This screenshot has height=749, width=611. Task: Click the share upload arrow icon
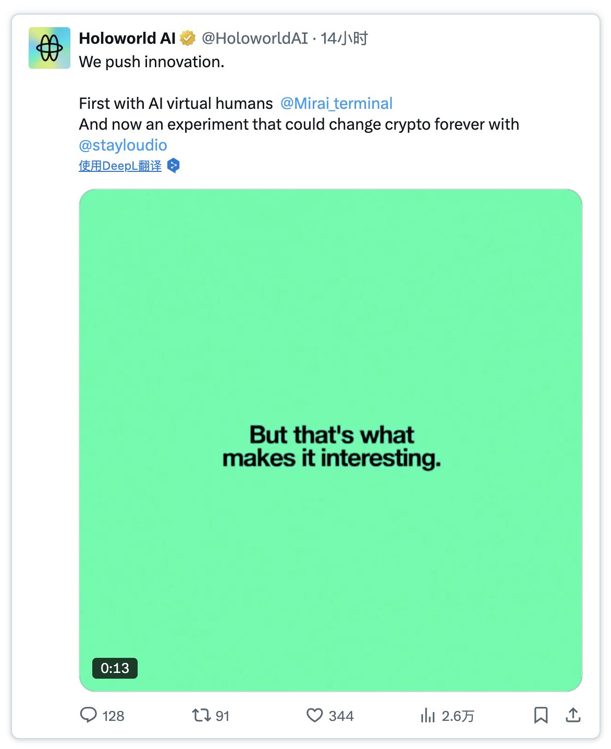[x=573, y=715]
